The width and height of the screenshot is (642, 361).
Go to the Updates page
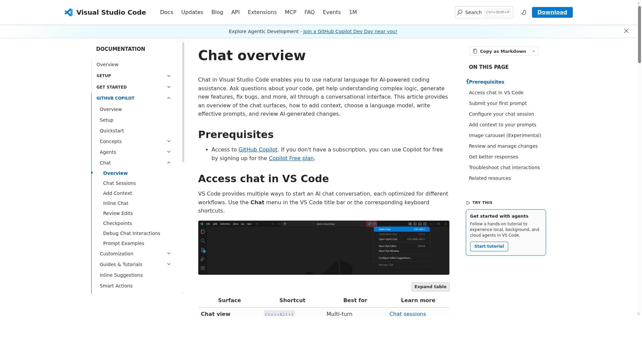pos(192,12)
